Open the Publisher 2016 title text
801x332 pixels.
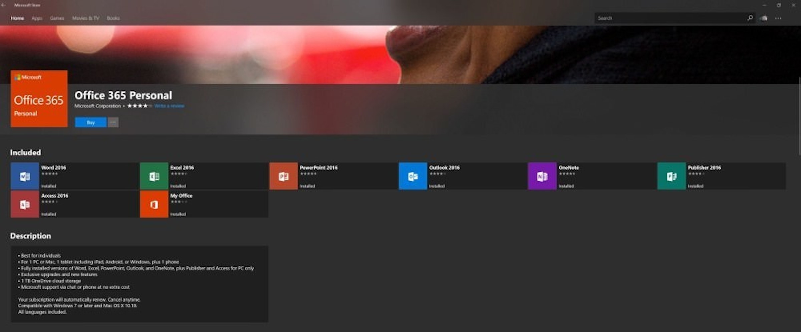click(705, 168)
